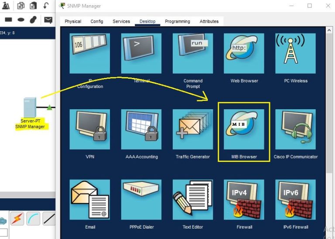Select the draw rectangle tool
Viewport: 335px width, 239px height.
[x=8, y=20]
